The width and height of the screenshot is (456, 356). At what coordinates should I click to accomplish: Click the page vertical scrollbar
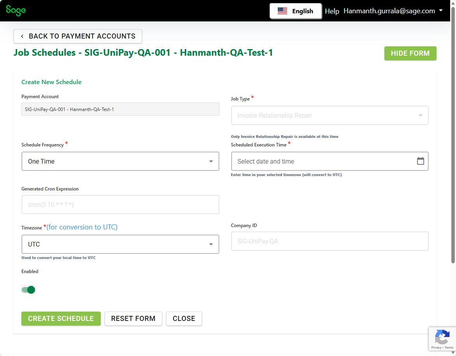tap(453, 136)
